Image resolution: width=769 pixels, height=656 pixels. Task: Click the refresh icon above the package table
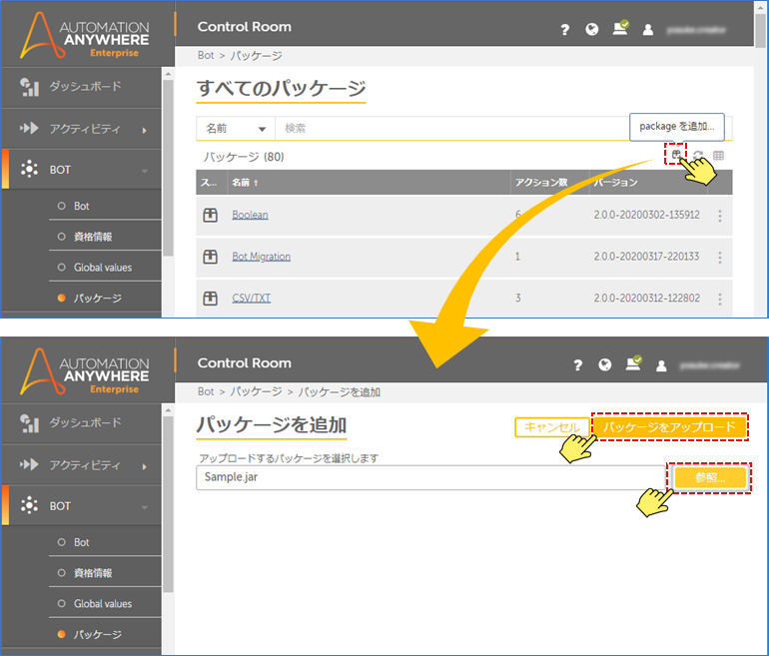[x=699, y=156]
